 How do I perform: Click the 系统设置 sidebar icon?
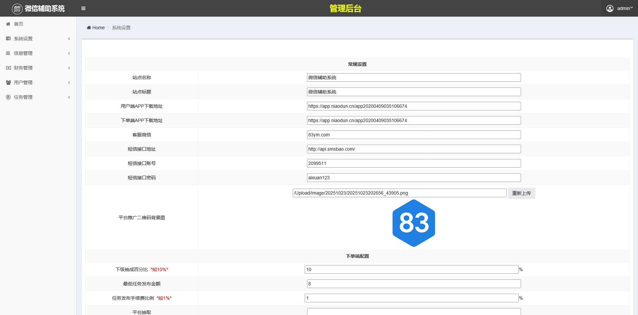tap(8, 39)
